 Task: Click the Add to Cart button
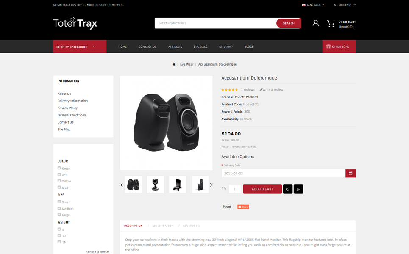click(262, 189)
